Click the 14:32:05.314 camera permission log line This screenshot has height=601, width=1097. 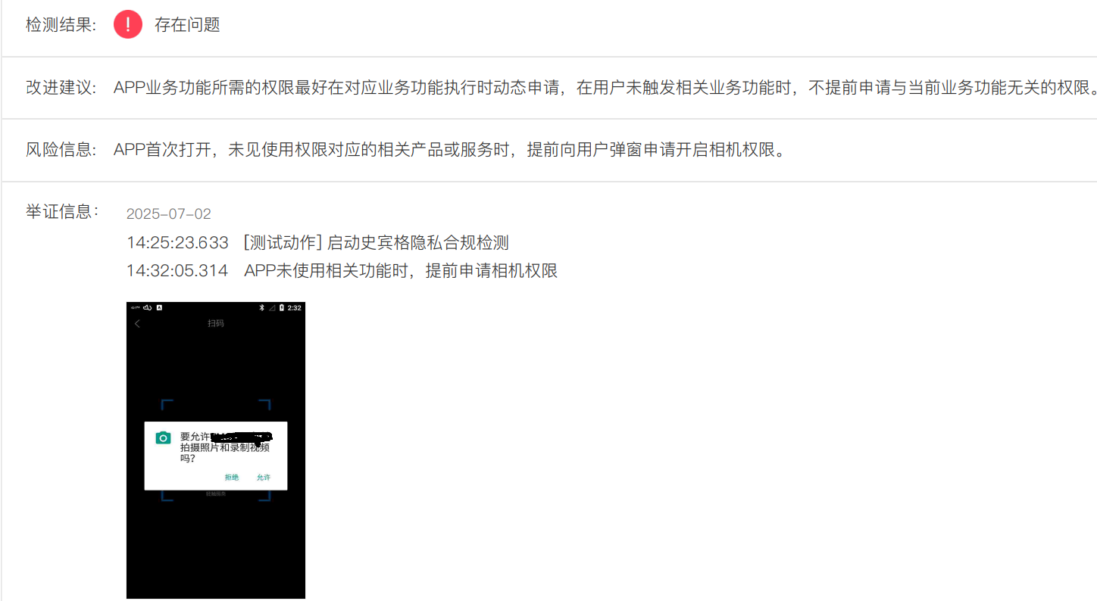coord(342,270)
